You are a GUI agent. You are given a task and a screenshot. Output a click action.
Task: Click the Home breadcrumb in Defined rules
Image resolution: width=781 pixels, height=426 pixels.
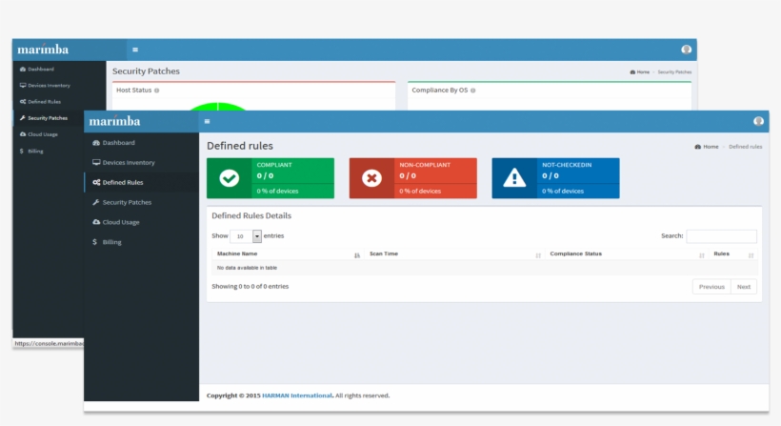[x=707, y=147]
